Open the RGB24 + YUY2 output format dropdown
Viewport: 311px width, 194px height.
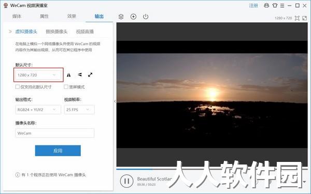pos(38,110)
